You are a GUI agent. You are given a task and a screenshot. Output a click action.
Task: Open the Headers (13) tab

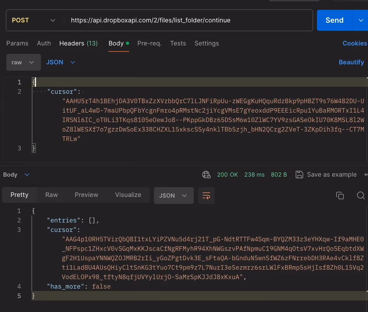point(78,43)
